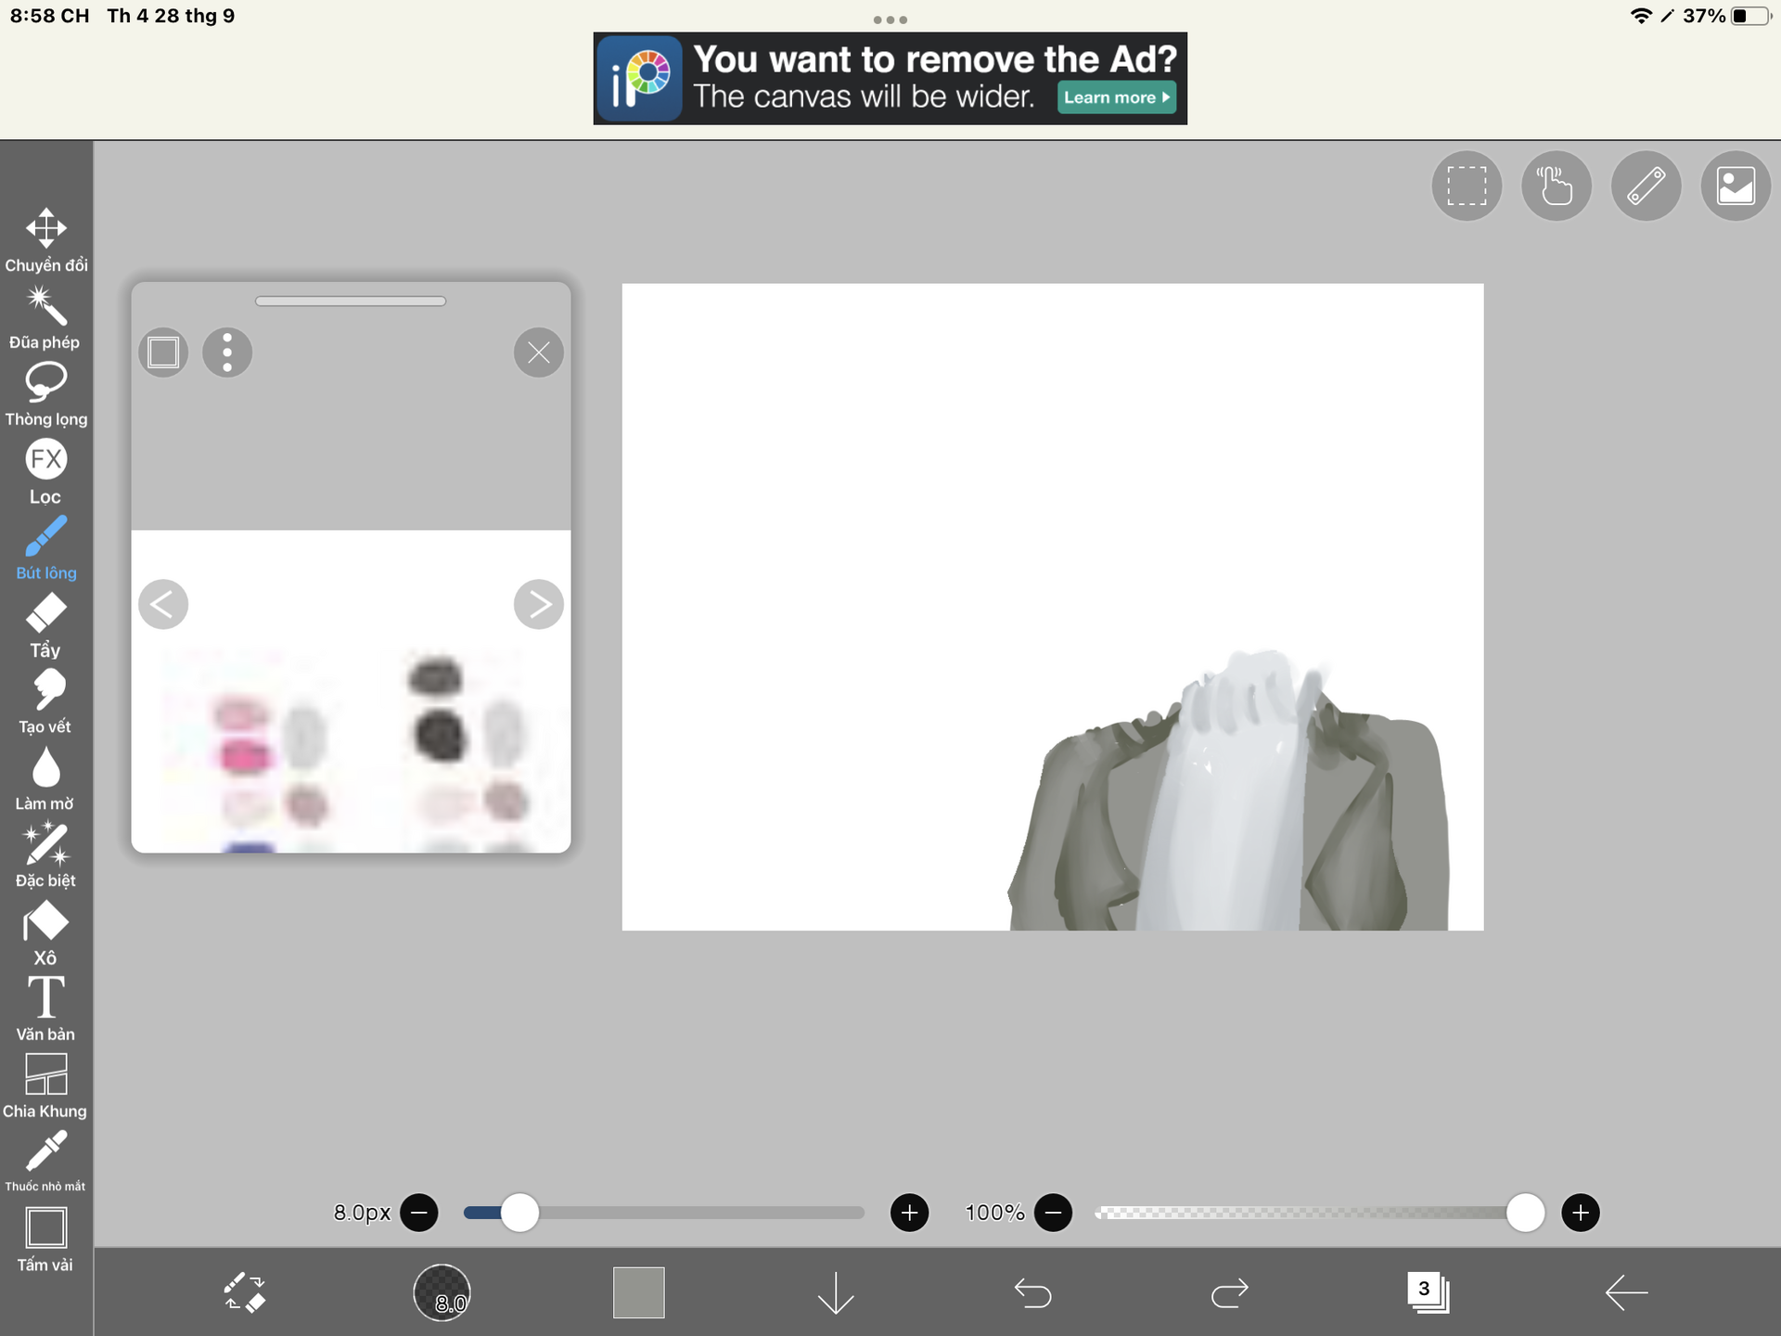Viewport: 1781px width, 1336px height.
Task: Select the Xô bucket fill tool
Action: [x=45, y=933]
